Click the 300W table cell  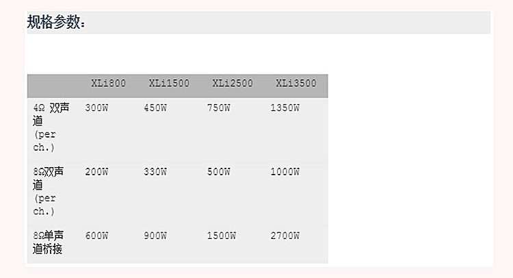tap(96, 108)
